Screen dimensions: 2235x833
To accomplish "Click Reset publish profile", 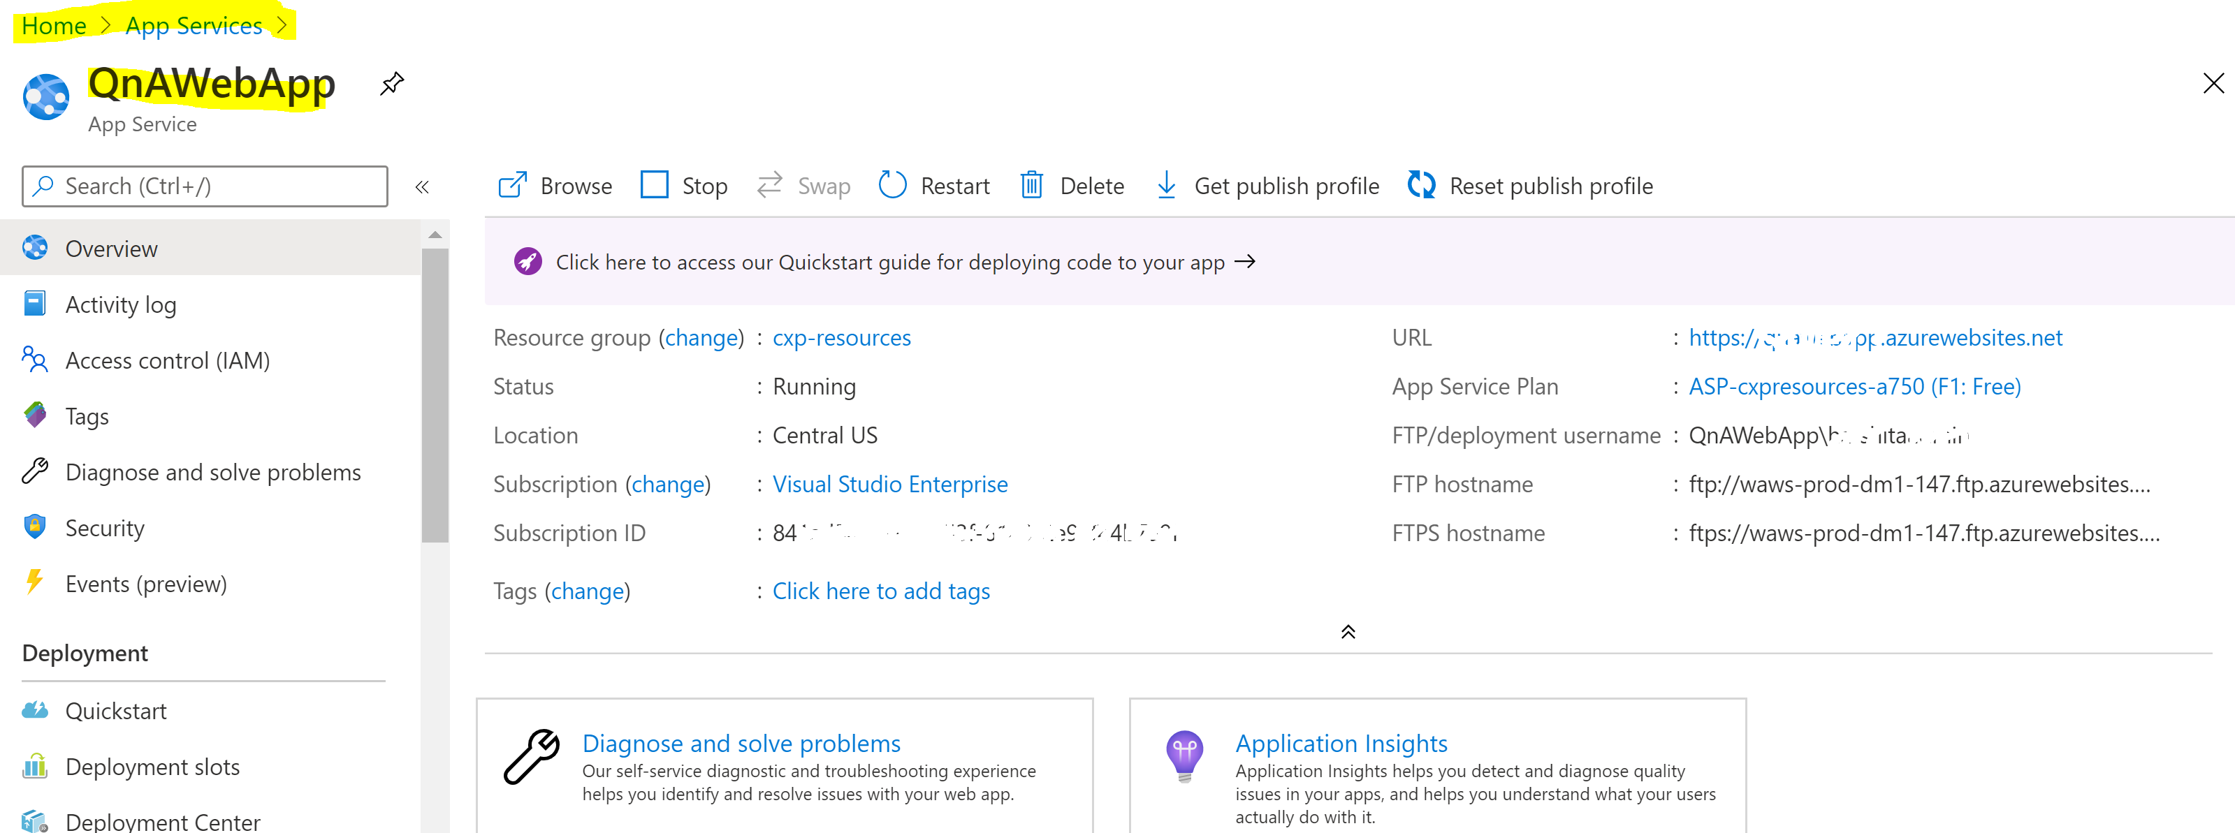I will tap(1531, 186).
